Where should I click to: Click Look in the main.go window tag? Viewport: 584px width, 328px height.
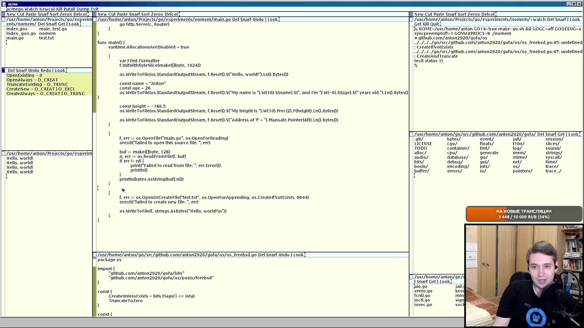[272, 19]
